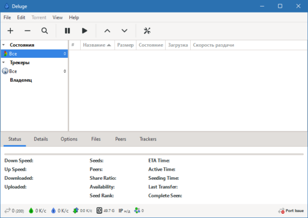
Task: Move torrent down in queue
Action: [124, 31]
